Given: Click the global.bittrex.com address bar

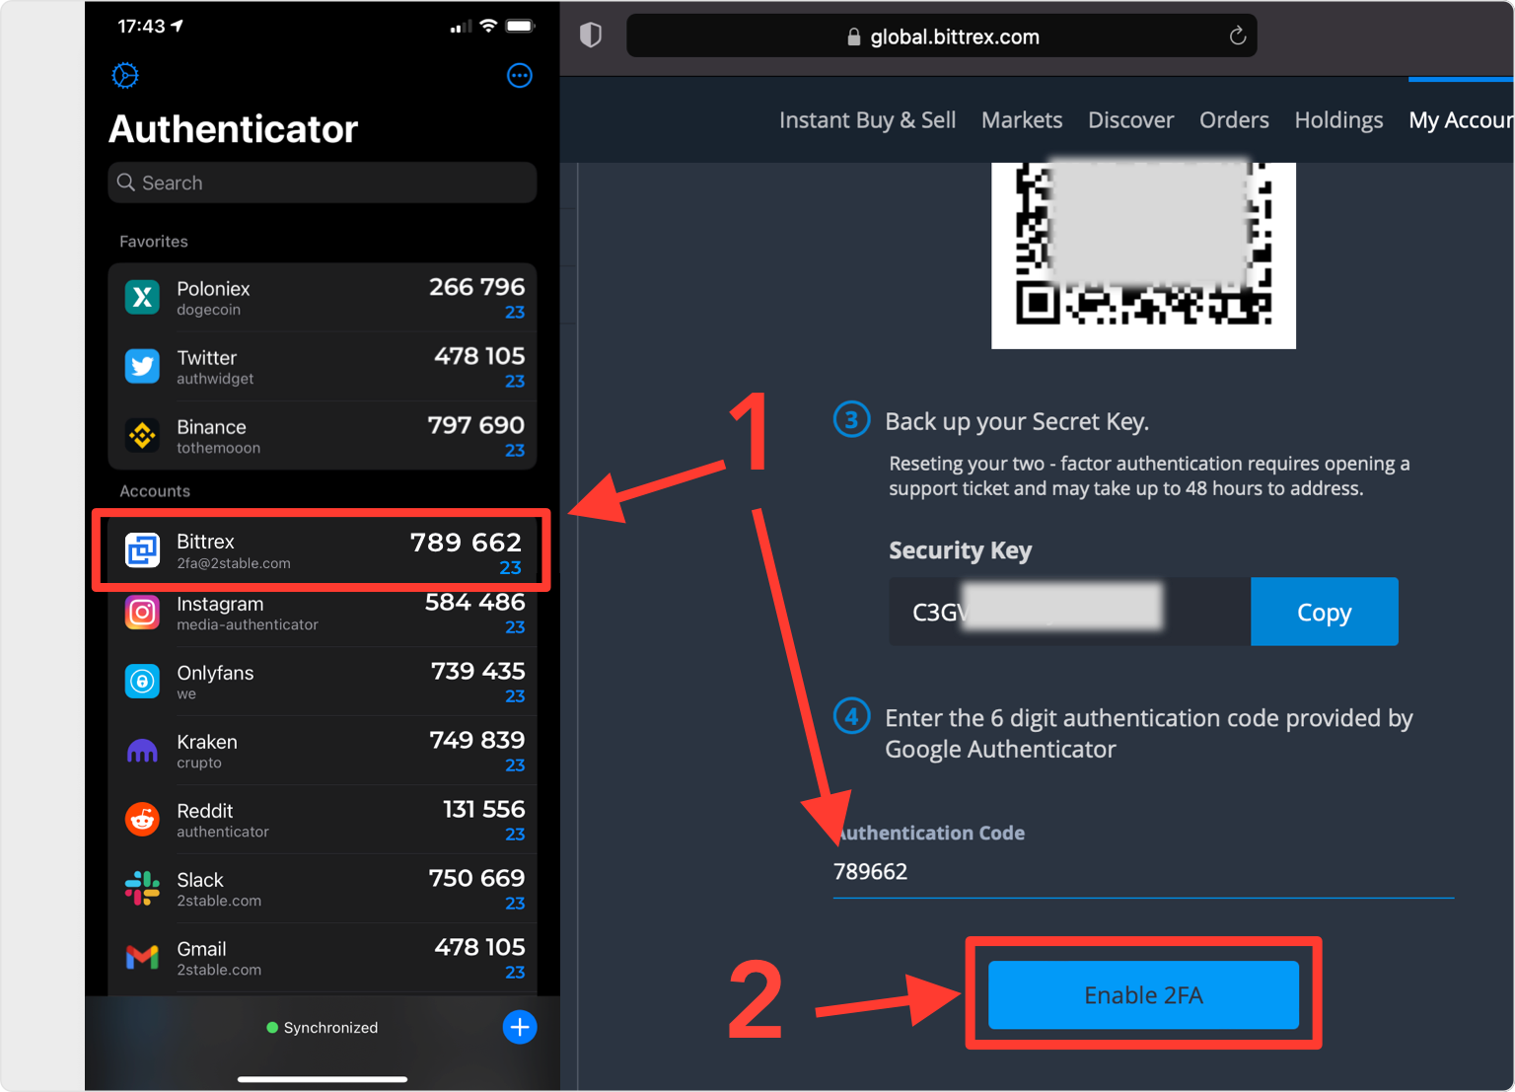Looking at the screenshot, I should tap(942, 36).
